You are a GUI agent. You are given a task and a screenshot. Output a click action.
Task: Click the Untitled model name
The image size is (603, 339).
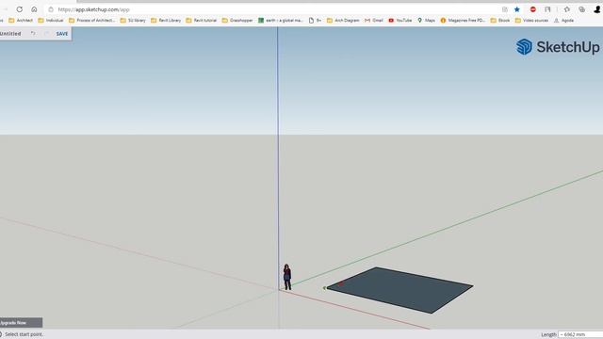(x=10, y=34)
